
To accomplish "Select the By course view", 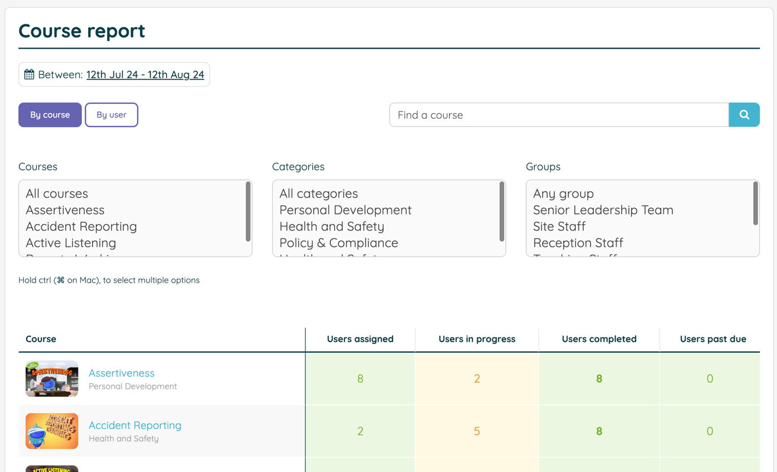I will coord(50,115).
